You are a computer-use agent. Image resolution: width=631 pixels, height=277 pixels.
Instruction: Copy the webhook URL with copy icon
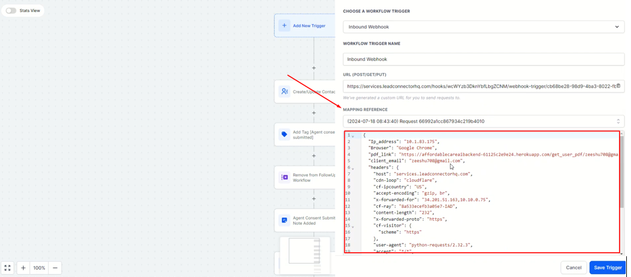tap(619, 86)
